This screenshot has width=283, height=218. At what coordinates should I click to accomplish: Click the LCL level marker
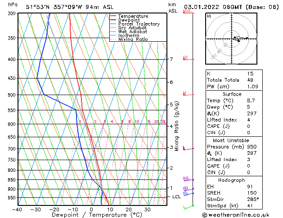(177, 197)
